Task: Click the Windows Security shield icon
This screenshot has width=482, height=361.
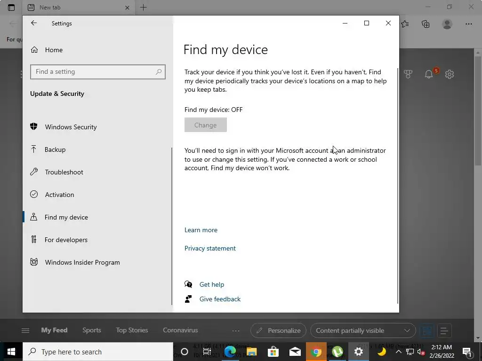Action: click(x=34, y=126)
